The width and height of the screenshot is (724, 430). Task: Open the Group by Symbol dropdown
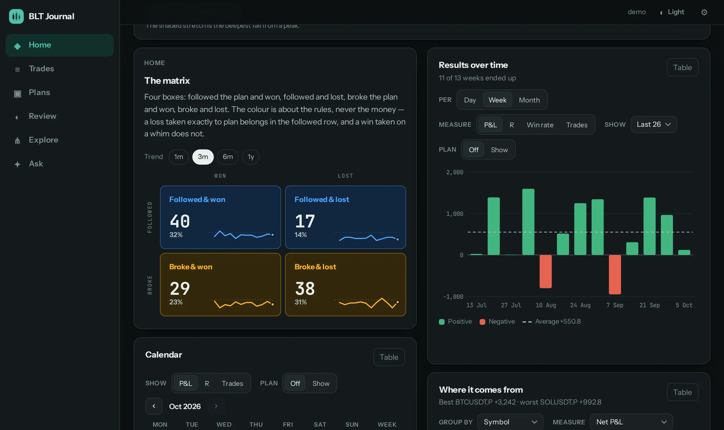pyautogui.click(x=510, y=422)
